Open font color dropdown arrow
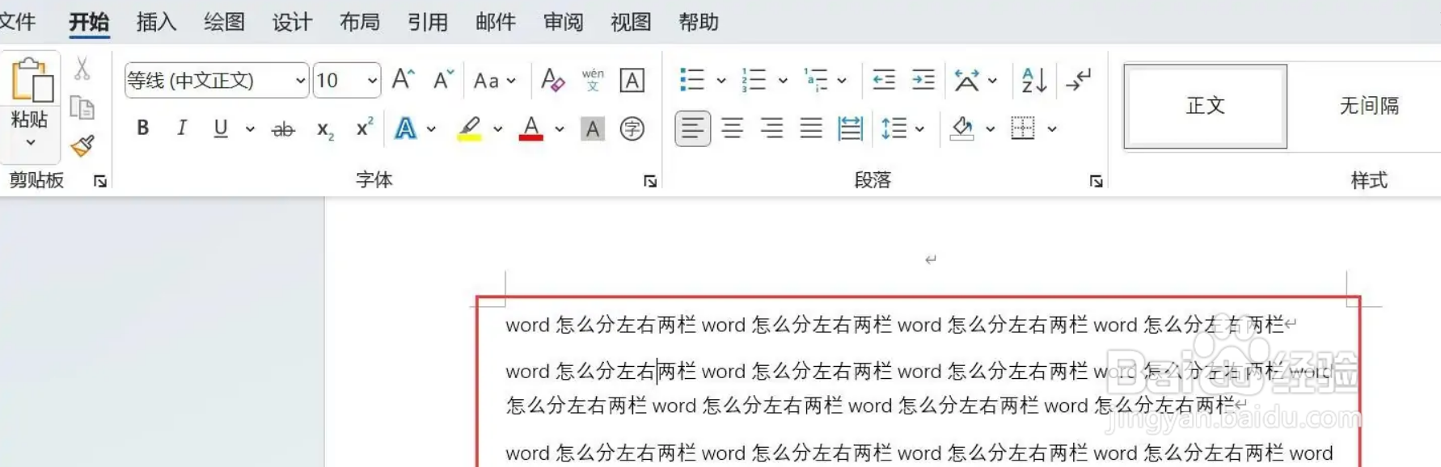This screenshot has width=1441, height=467. [560, 128]
